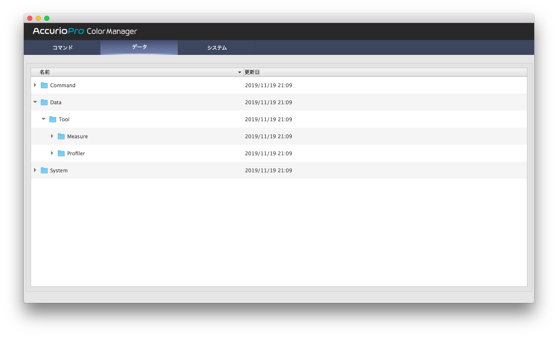
Task: Toggle sort arrow in 名前 column header
Action: point(239,72)
